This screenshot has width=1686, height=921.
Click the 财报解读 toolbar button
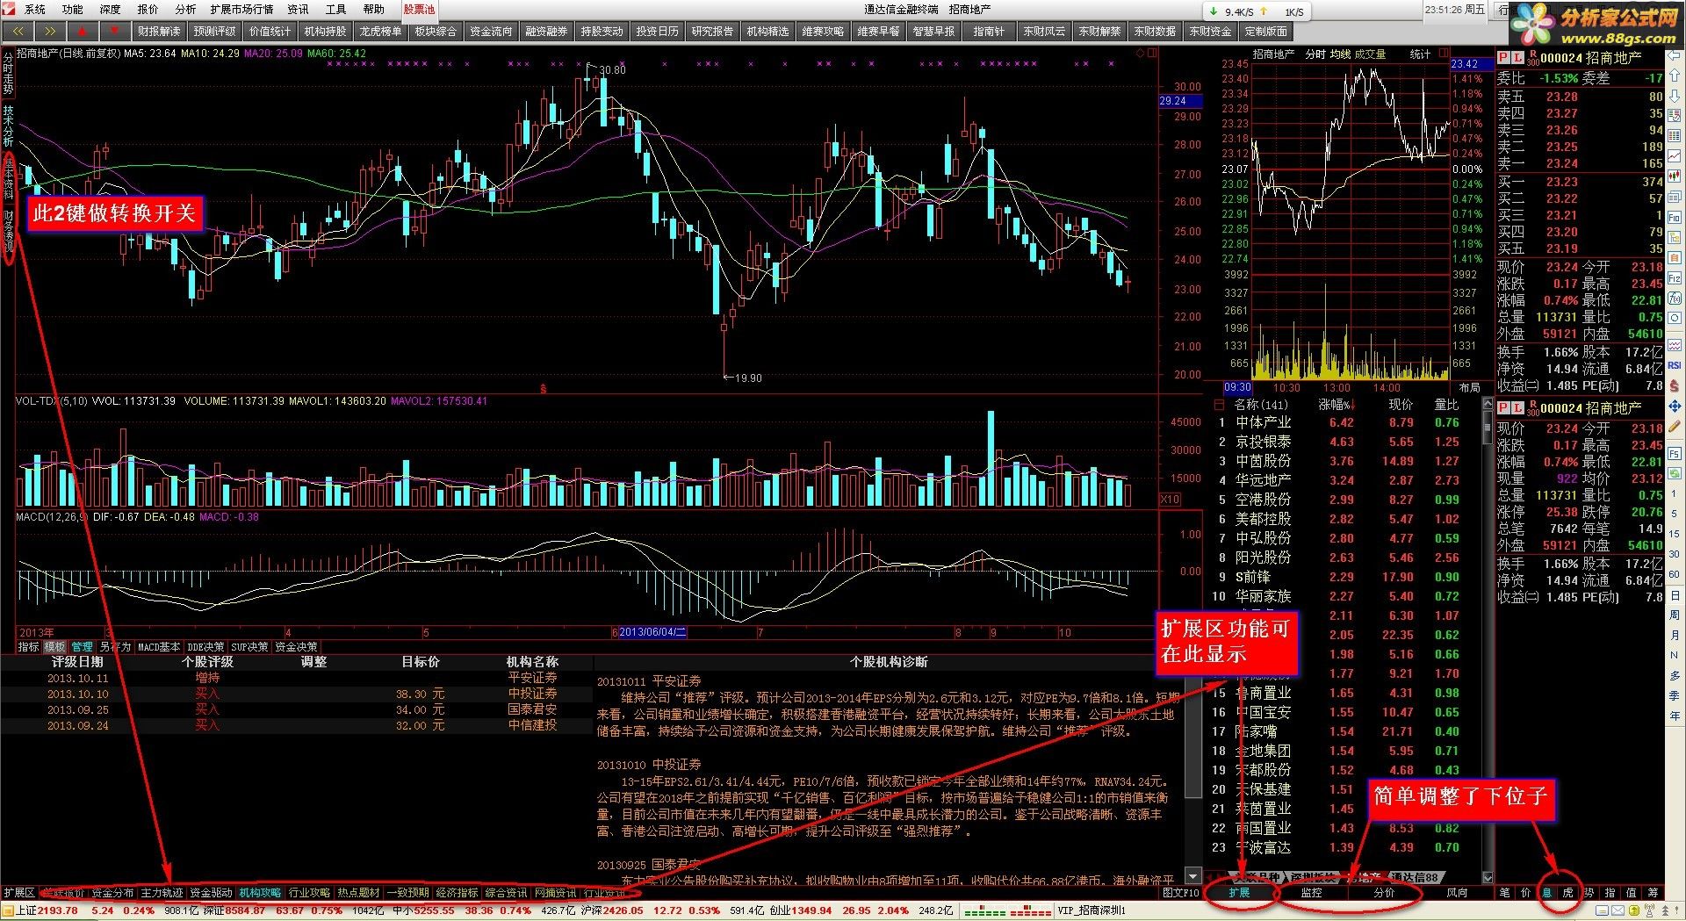(159, 31)
